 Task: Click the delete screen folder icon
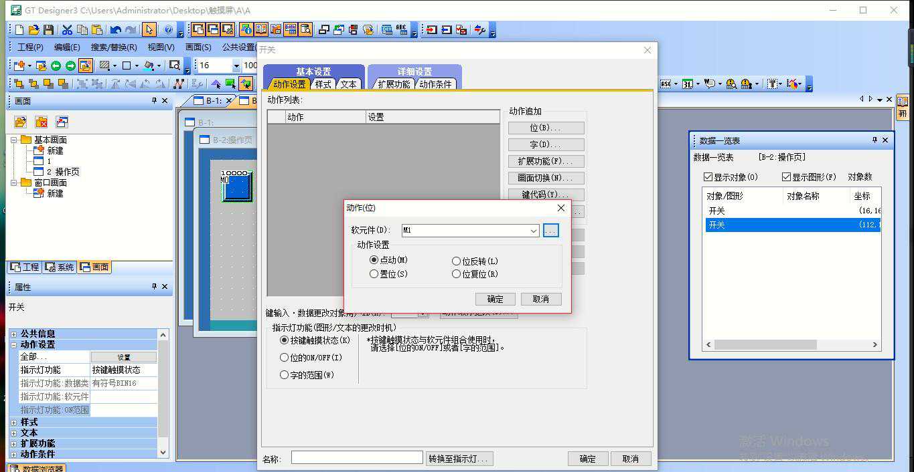pos(42,122)
